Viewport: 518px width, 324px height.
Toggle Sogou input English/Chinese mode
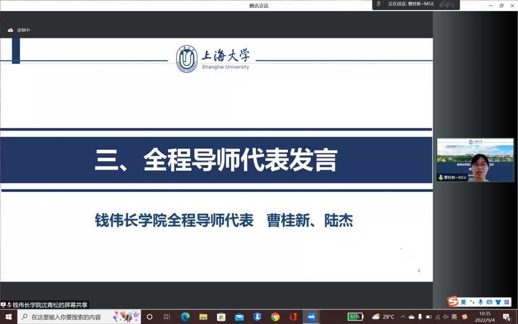pyautogui.click(x=463, y=302)
